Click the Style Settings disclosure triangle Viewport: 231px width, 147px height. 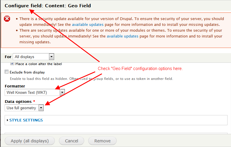tap(8, 120)
